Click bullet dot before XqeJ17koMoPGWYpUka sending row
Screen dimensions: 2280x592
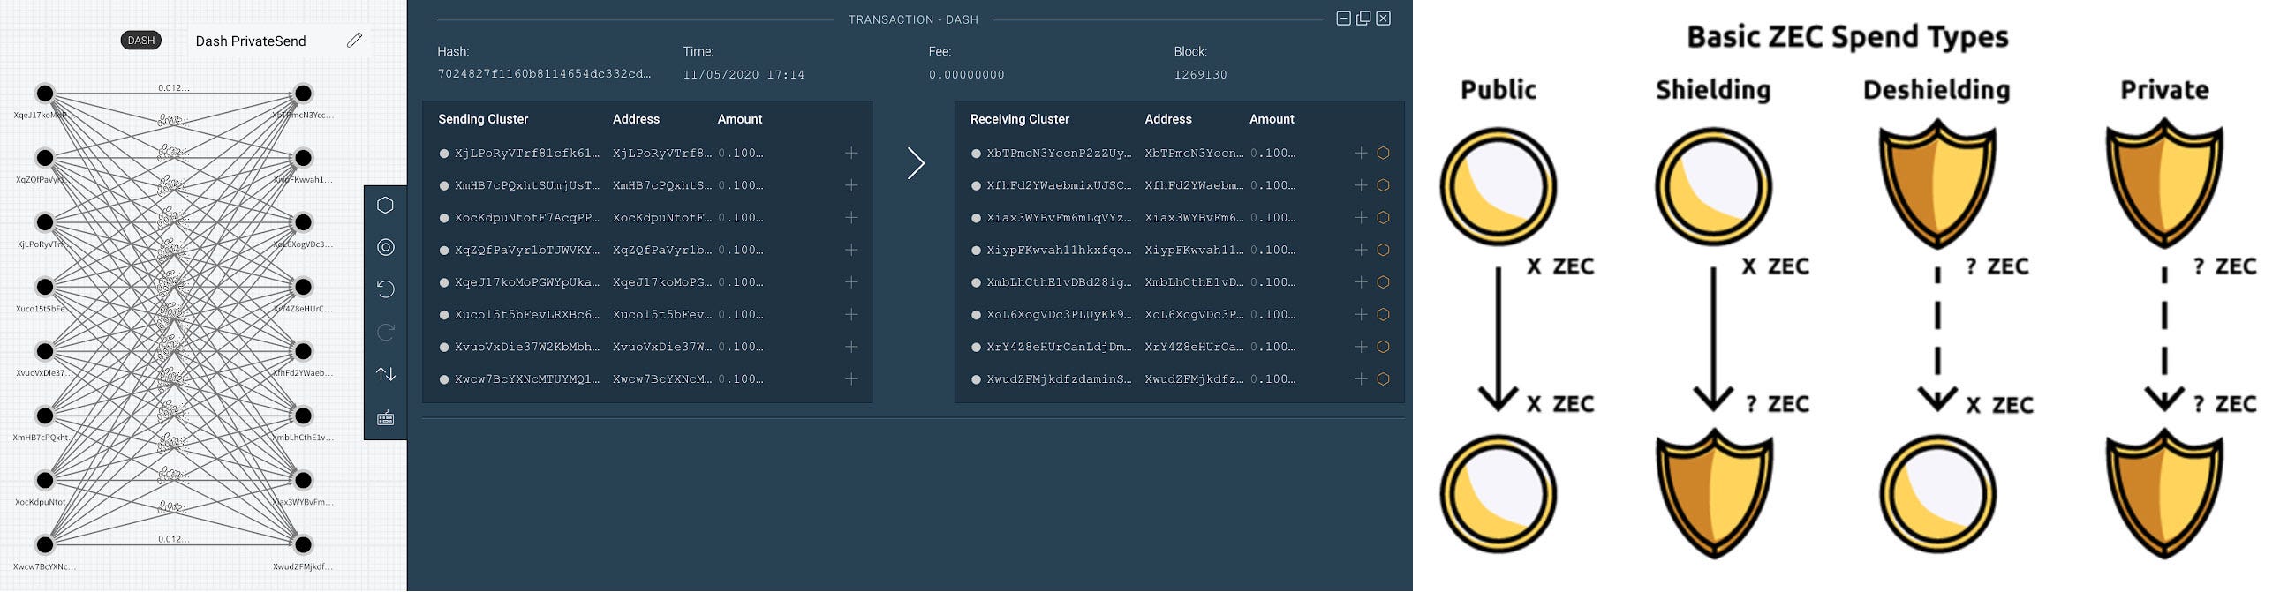pyautogui.click(x=444, y=282)
